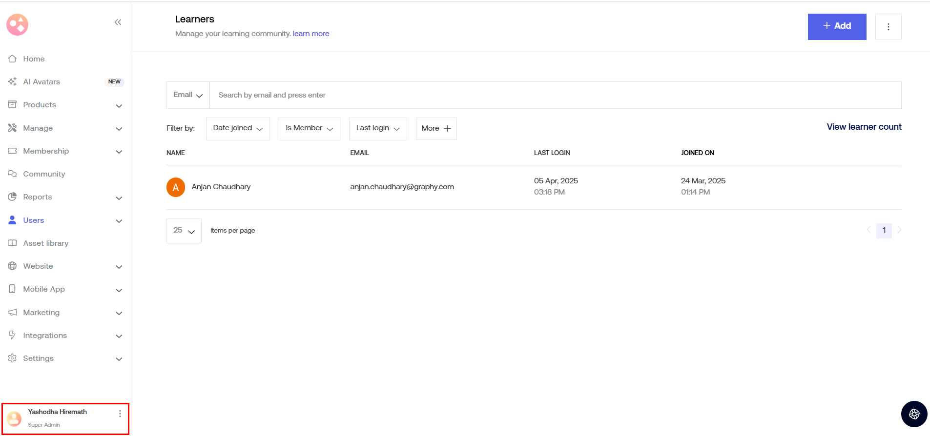Open the Date joined filter dropdown
The height and width of the screenshot is (436, 930).
pyautogui.click(x=238, y=129)
